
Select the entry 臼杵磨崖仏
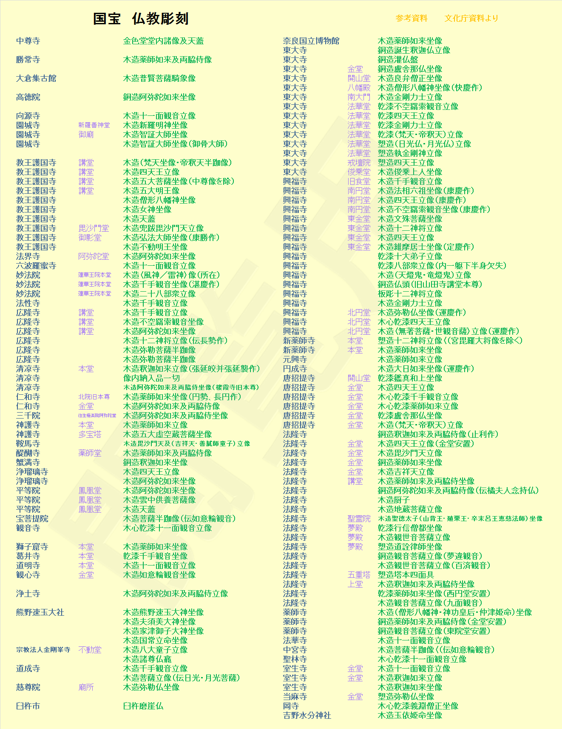tap(143, 706)
